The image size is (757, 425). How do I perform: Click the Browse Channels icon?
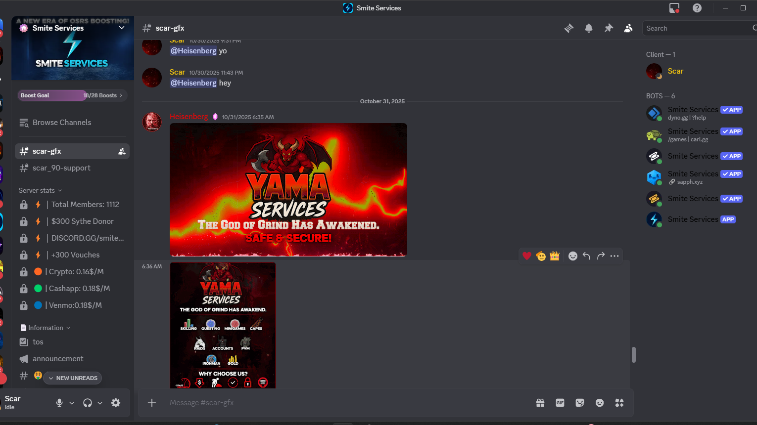[x=24, y=123]
